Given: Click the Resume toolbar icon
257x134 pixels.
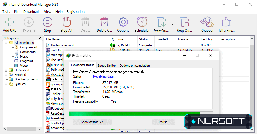Looking at the screenshot, I should (29, 22).
